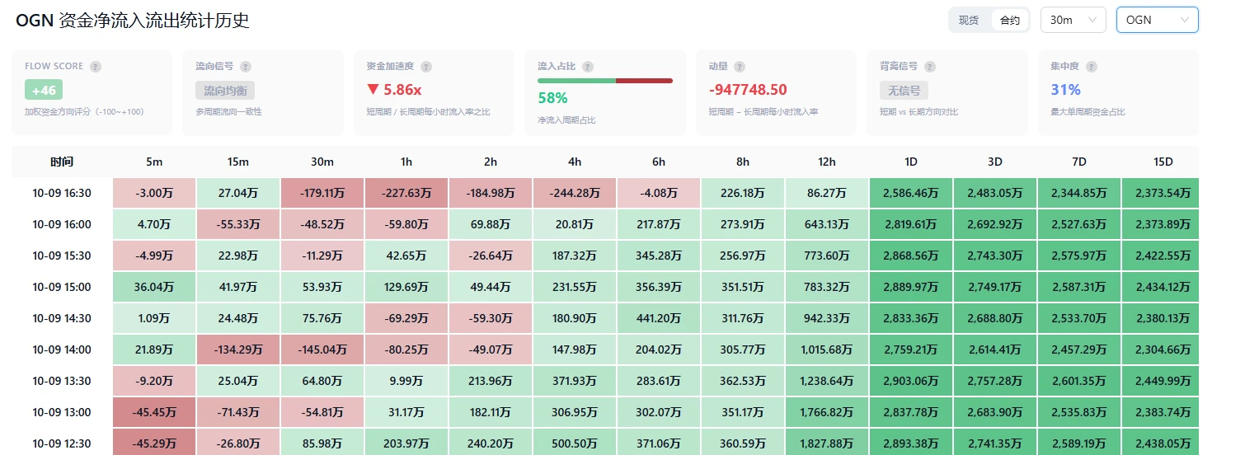Click the -3.00万 cell
The image size is (1245, 455).
point(154,193)
